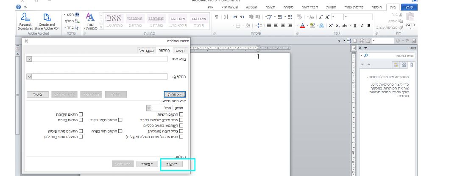Image resolution: width=471 pixels, height=176 pixels.
Task: Enable the Match case (התאם רישיות) checkbox
Action: 181,114
